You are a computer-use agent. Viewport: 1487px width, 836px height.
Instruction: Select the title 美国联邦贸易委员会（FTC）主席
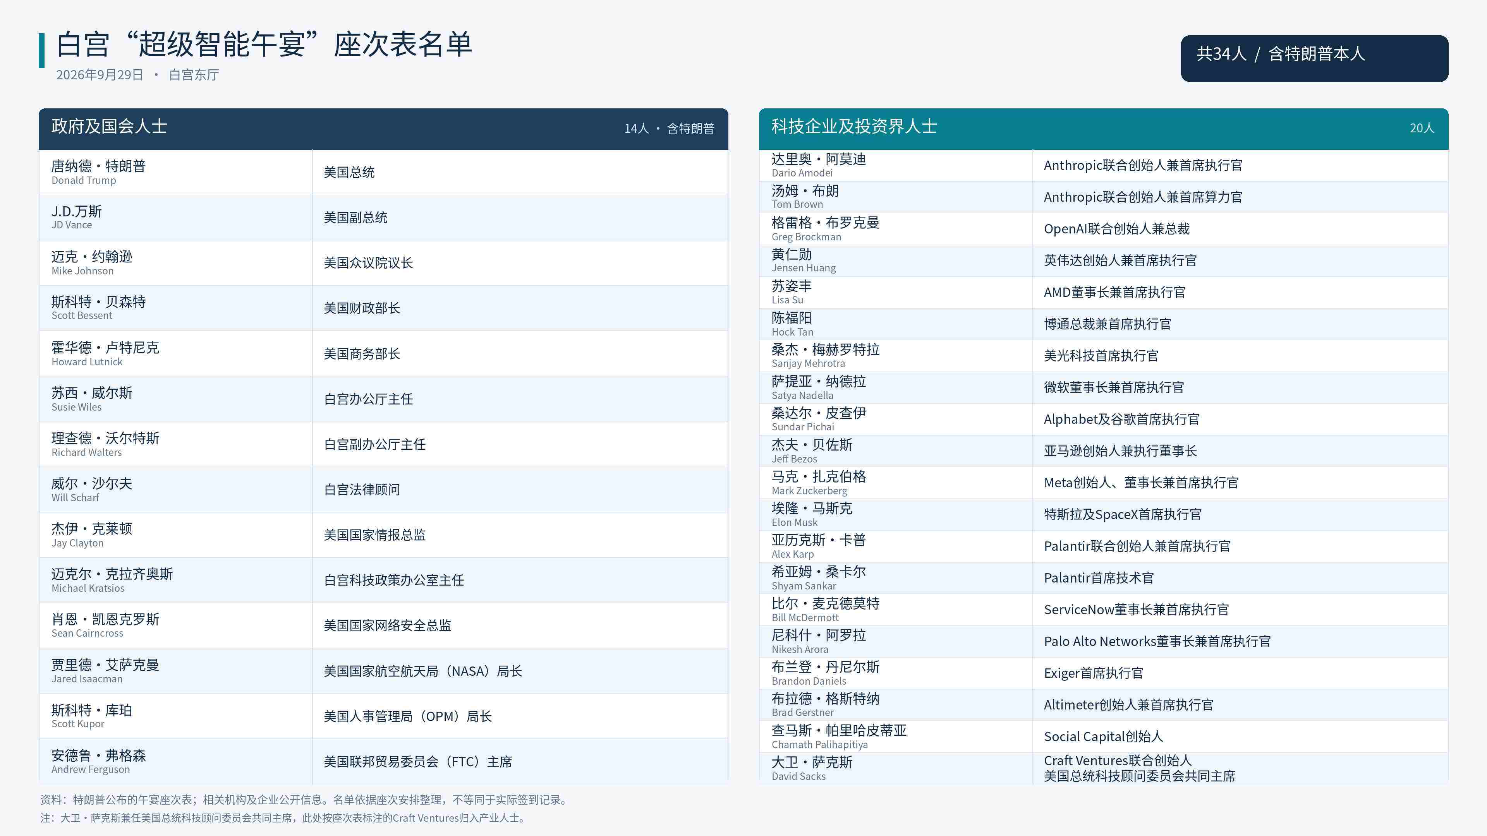tap(417, 762)
